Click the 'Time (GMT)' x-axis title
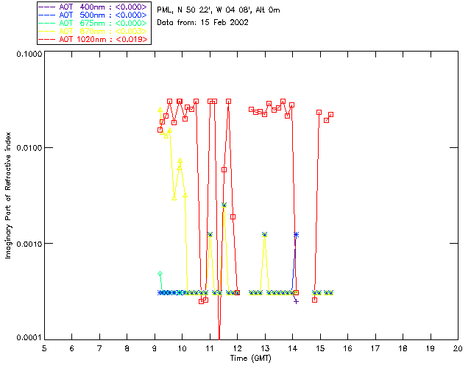 pyautogui.click(x=250, y=359)
